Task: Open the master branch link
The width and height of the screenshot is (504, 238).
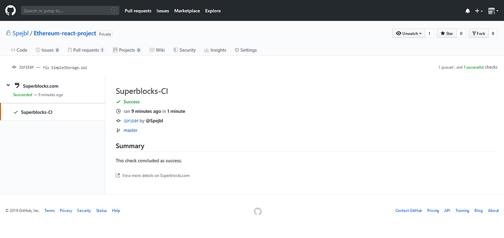Action: click(x=130, y=131)
